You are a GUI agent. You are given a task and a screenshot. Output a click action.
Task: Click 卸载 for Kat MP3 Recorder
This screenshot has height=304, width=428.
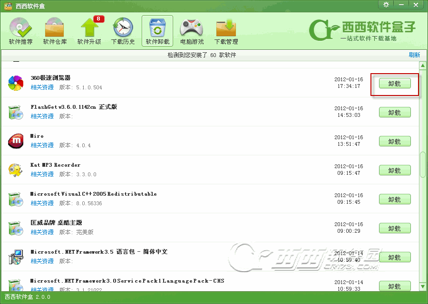pos(395,171)
